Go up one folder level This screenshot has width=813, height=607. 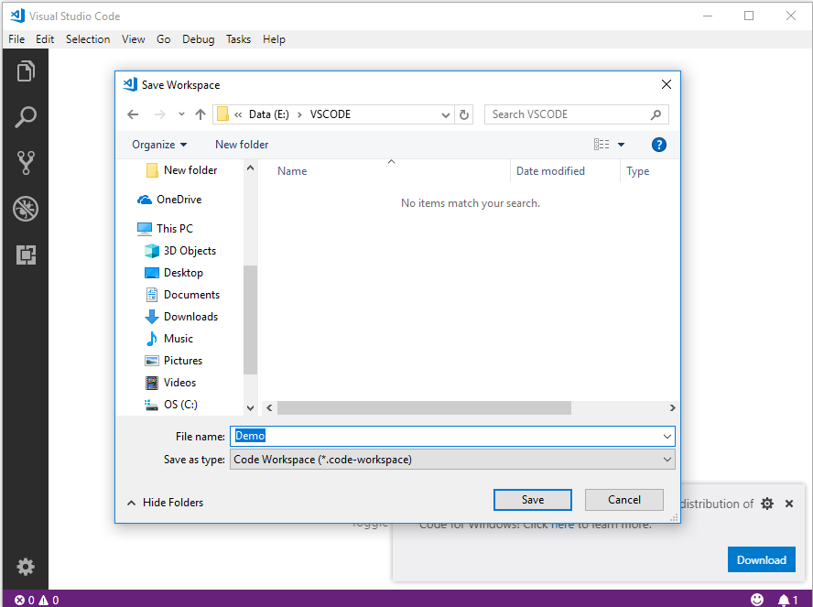tap(201, 114)
